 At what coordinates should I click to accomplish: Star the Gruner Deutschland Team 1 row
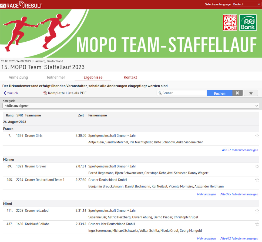(x=257, y=180)
